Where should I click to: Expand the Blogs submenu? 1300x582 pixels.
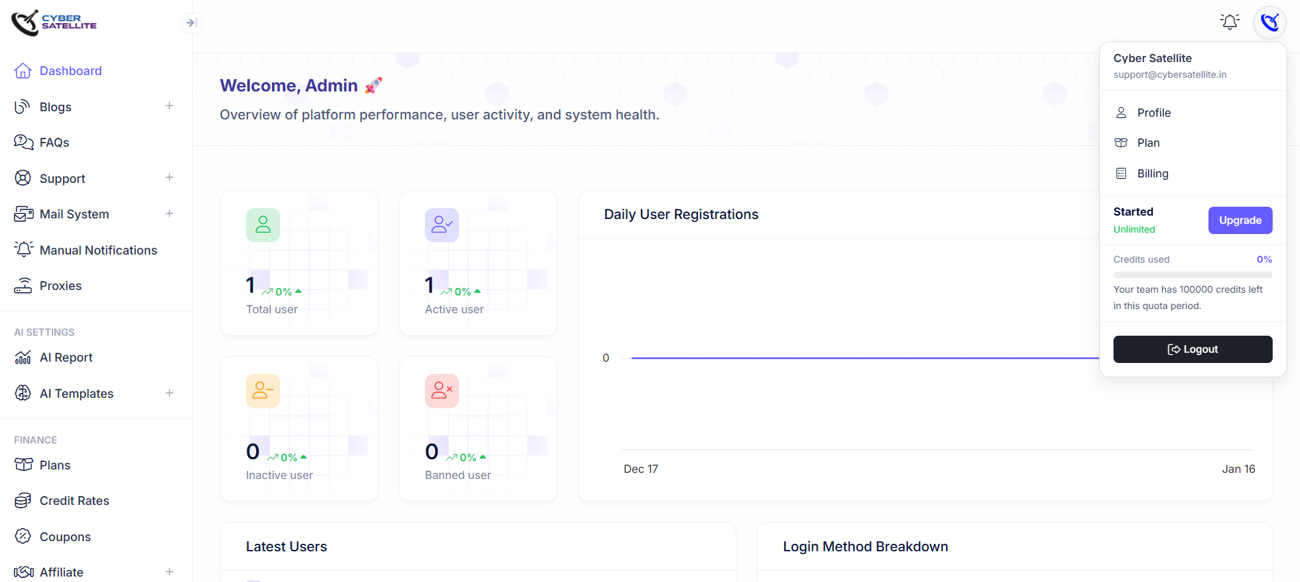pyautogui.click(x=169, y=106)
